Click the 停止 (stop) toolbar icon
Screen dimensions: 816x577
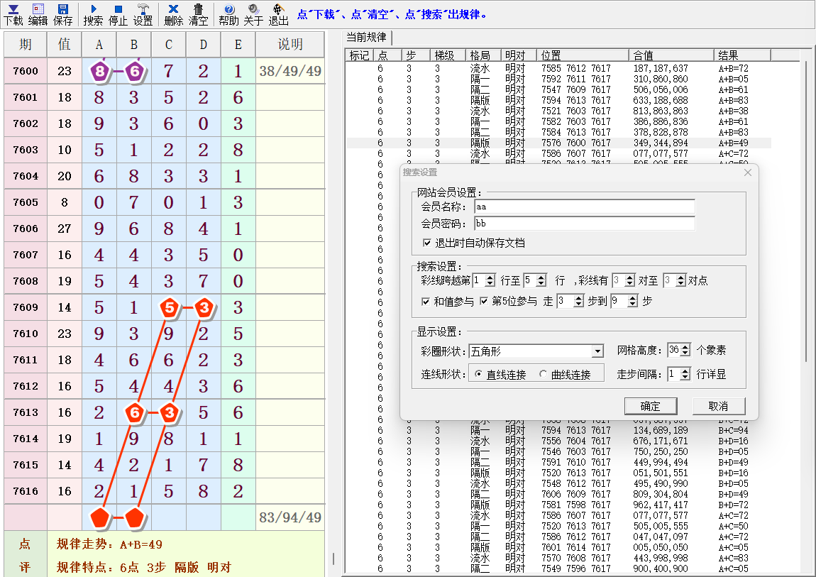pos(118,15)
